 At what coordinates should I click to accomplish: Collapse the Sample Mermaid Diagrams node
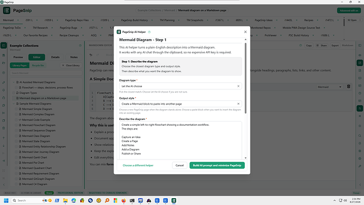[14, 104]
